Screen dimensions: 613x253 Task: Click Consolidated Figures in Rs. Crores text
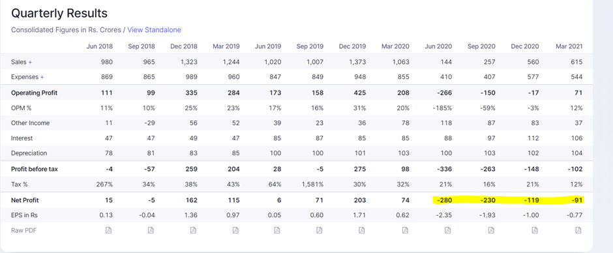[66, 30]
